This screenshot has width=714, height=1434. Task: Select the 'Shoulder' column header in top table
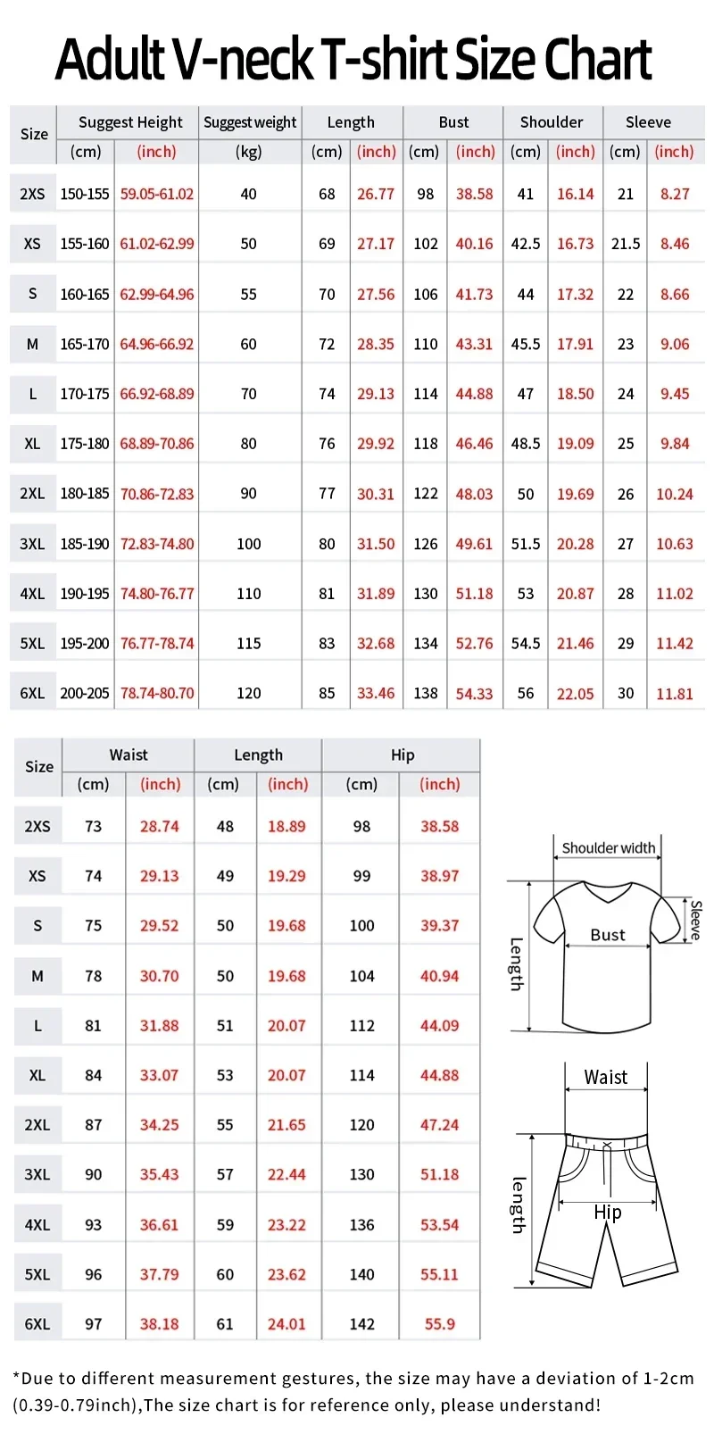point(551,122)
